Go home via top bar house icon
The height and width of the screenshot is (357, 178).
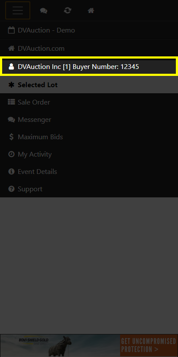(91, 10)
